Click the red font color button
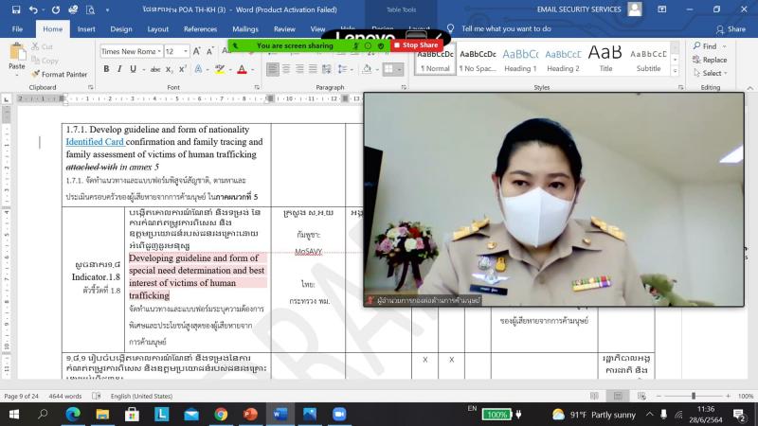This screenshot has width=758, height=426. pos(242,69)
